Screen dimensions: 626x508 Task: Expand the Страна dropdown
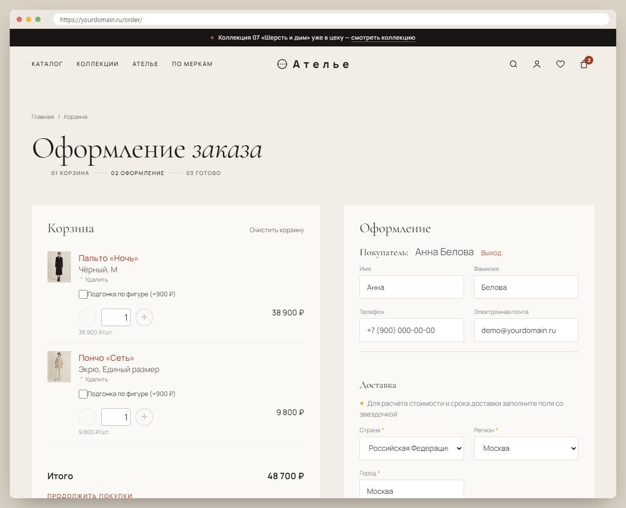click(x=412, y=448)
